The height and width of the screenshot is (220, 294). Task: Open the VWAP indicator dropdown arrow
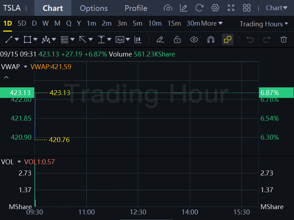[26, 67]
